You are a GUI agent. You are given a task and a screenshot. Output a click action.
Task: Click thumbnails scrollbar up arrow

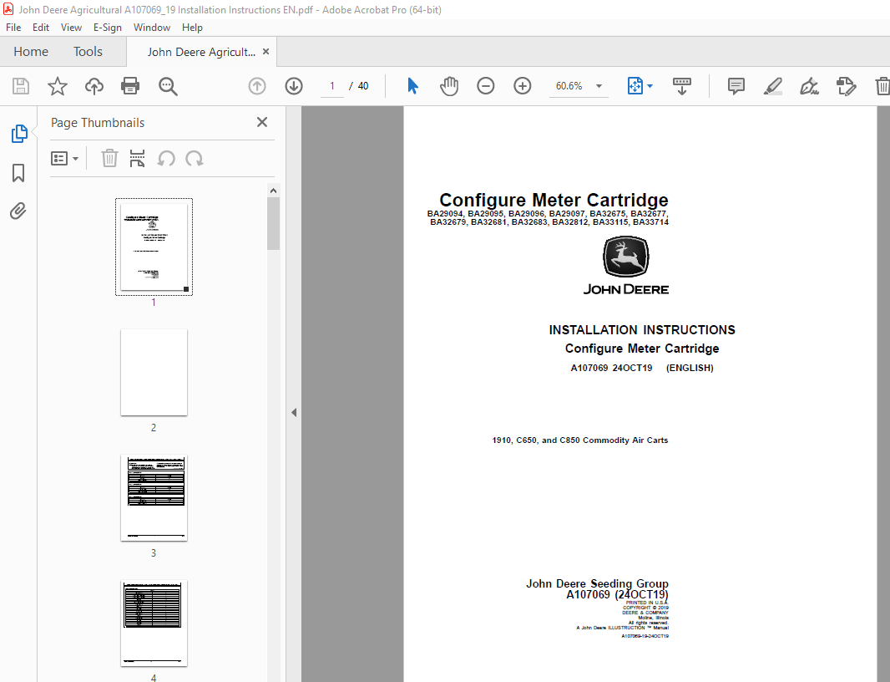pos(274,191)
